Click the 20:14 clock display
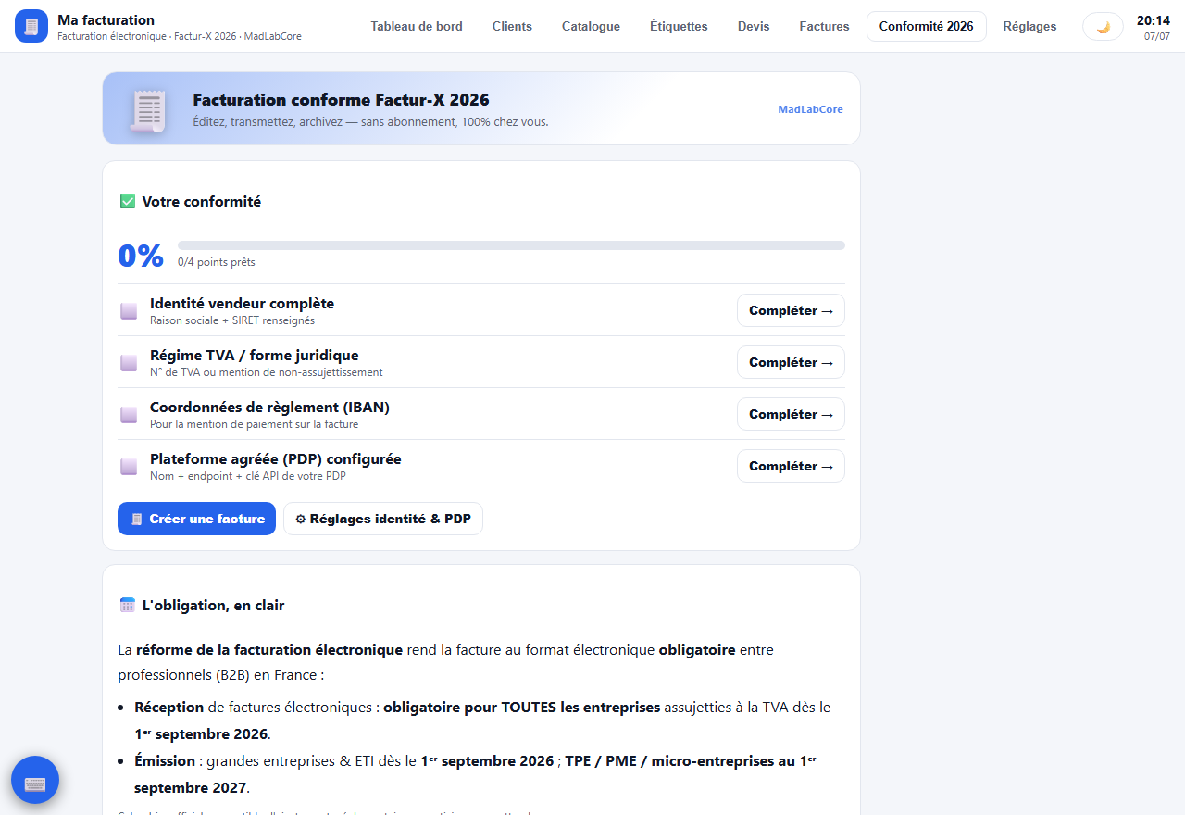Image resolution: width=1185 pixels, height=815 pixels. click(1154, 20)
